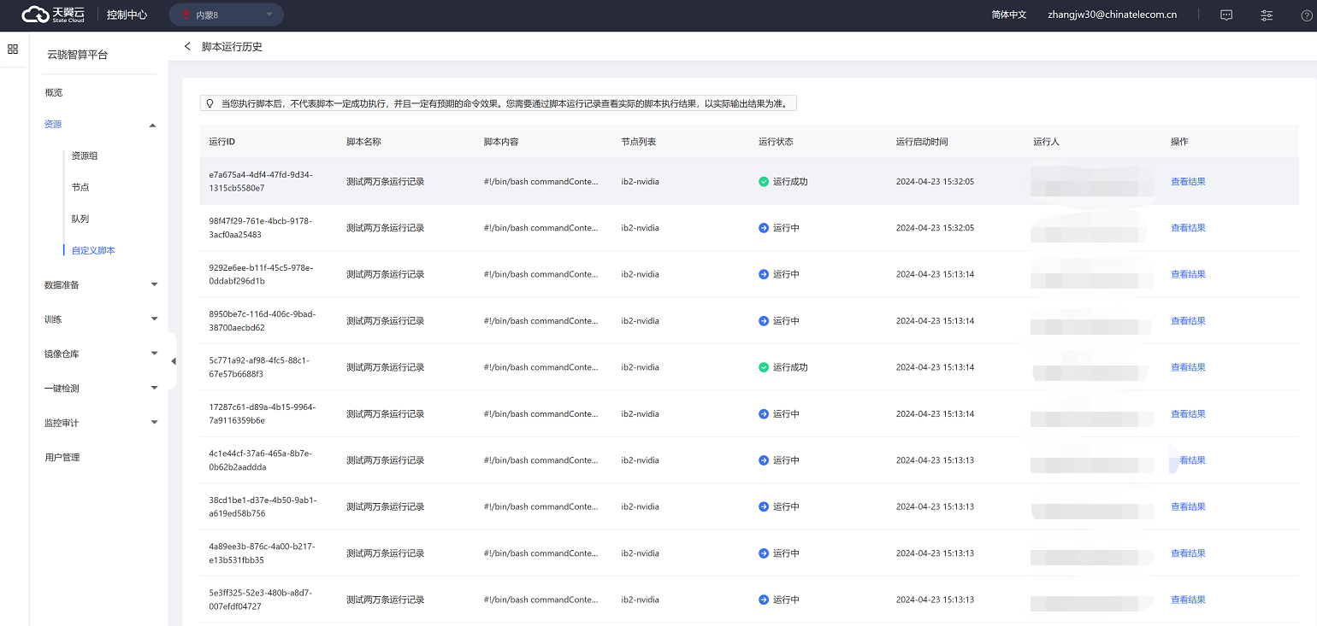Click the 运行ID column header
The width and height of the screenshot is (1317, 626).
click(222, 142)
